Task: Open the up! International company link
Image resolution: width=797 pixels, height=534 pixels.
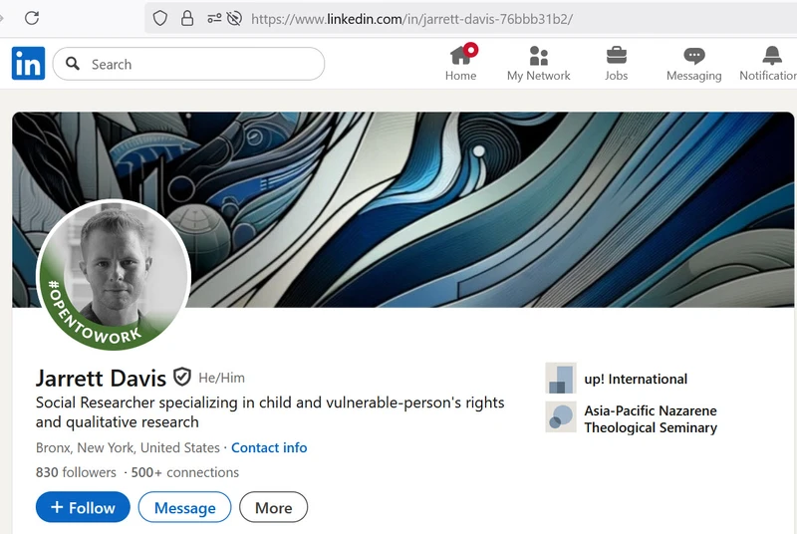Action: pos(635,379)
